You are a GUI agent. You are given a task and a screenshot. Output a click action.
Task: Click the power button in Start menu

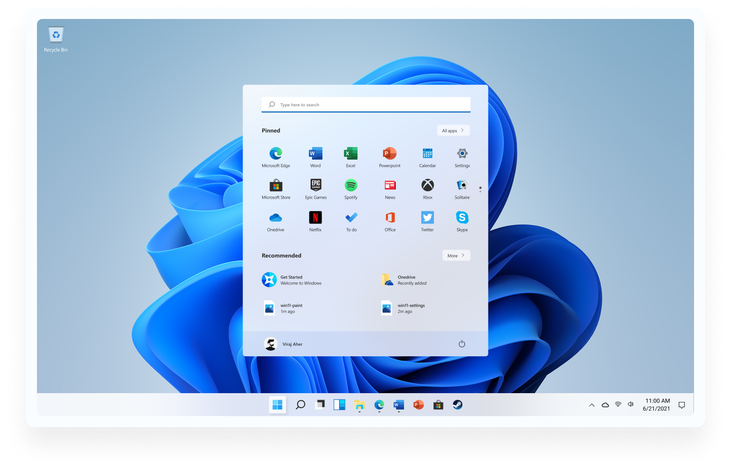coord(462,344)
